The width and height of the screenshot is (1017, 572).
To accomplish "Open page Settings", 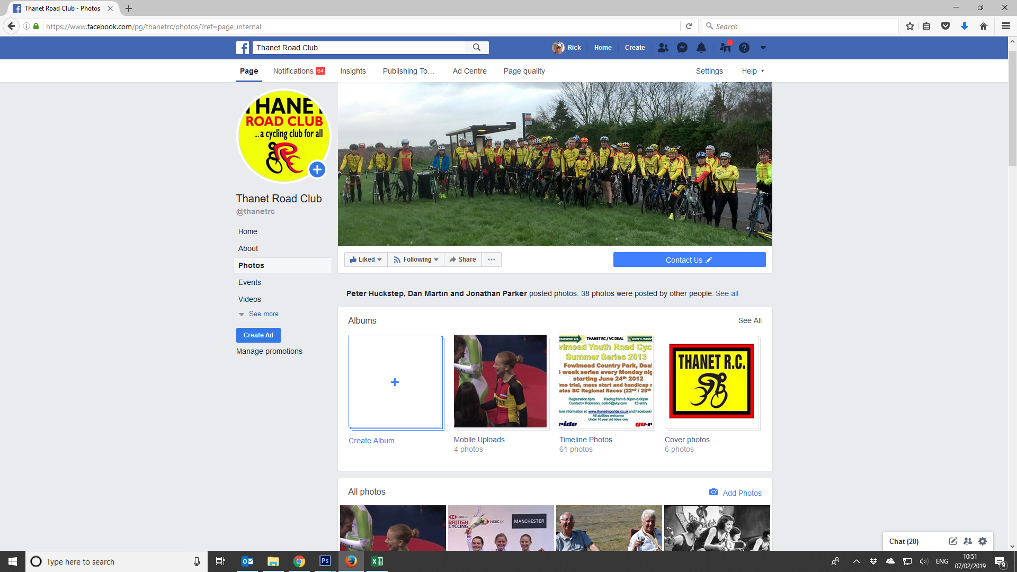I will coord(709,71).
